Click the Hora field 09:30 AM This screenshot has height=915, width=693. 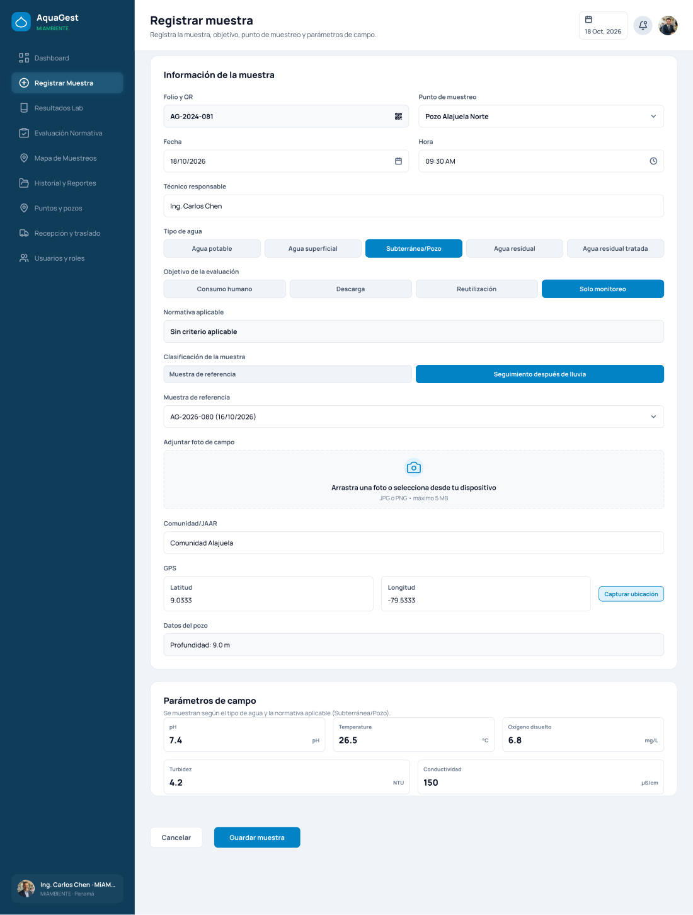(541, 161)
